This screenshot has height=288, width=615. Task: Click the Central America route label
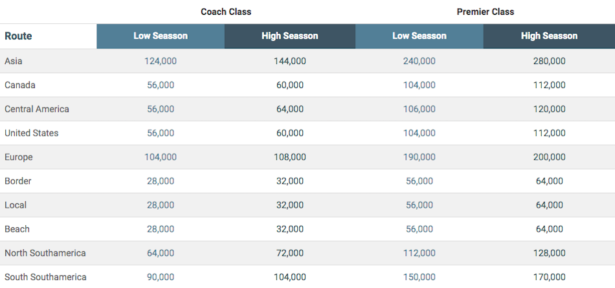coord(37,109)
